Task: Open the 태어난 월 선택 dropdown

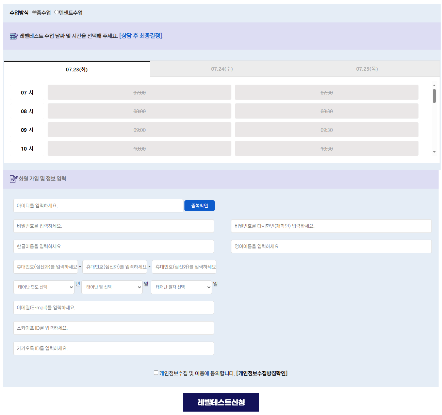Action: 112,287
